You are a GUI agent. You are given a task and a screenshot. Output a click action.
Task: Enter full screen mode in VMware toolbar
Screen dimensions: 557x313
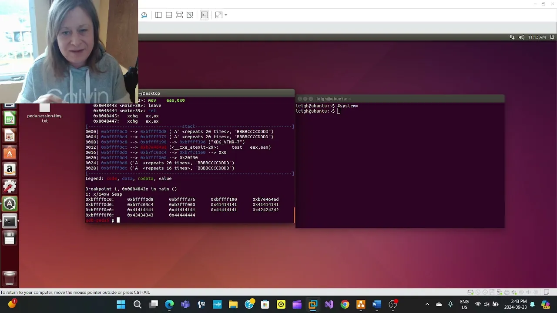point(179,15)
